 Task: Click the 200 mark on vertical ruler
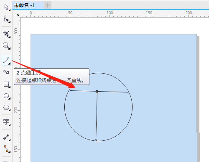(x=16, y=110)
